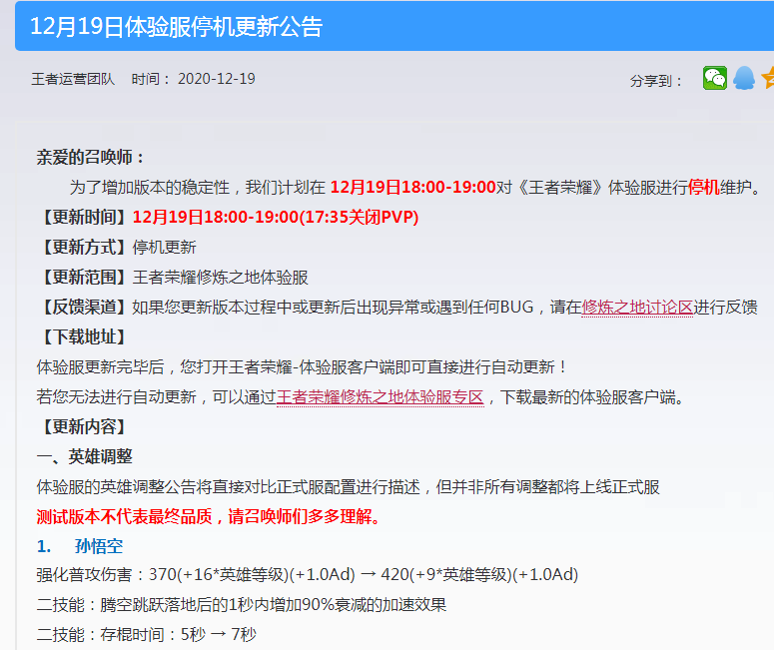Click the 分享到： label
Image resolution: width=774 pixels, height=650 pixels.
coord(655,81)
